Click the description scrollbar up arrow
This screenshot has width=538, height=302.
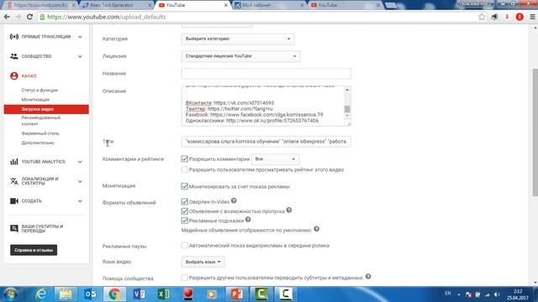347,90
